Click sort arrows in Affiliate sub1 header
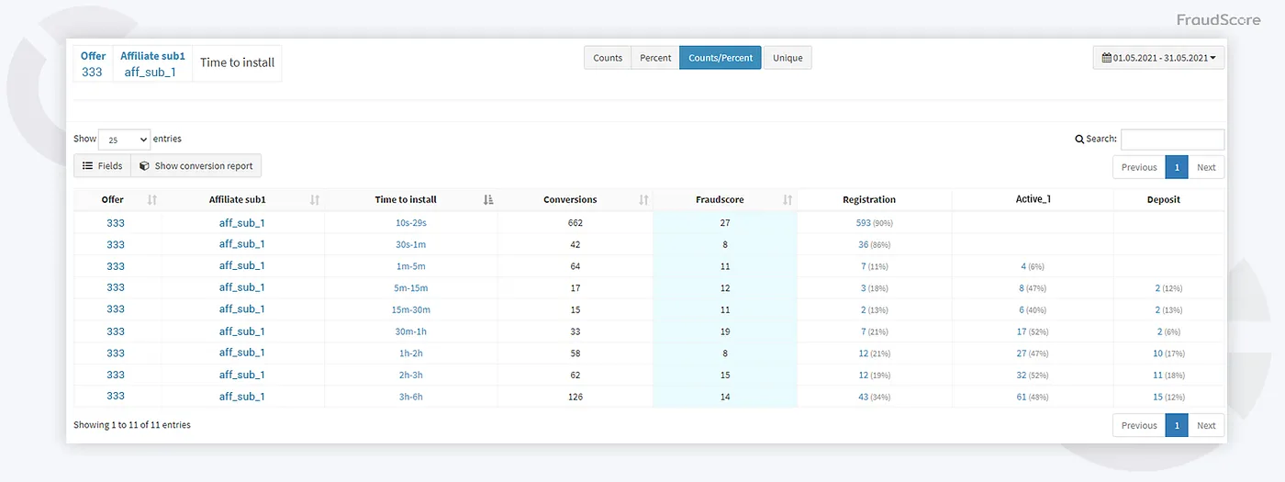The image size is (1285, 482). pyautogui.click(x=315, y=199)
